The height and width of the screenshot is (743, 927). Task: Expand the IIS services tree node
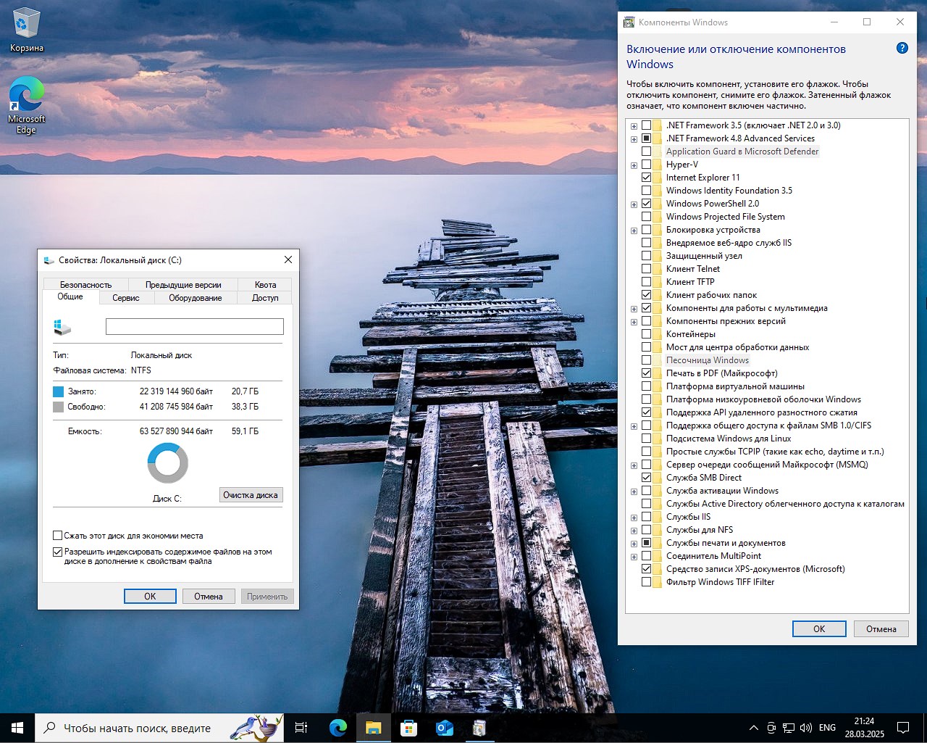click(x=634, y=518)
